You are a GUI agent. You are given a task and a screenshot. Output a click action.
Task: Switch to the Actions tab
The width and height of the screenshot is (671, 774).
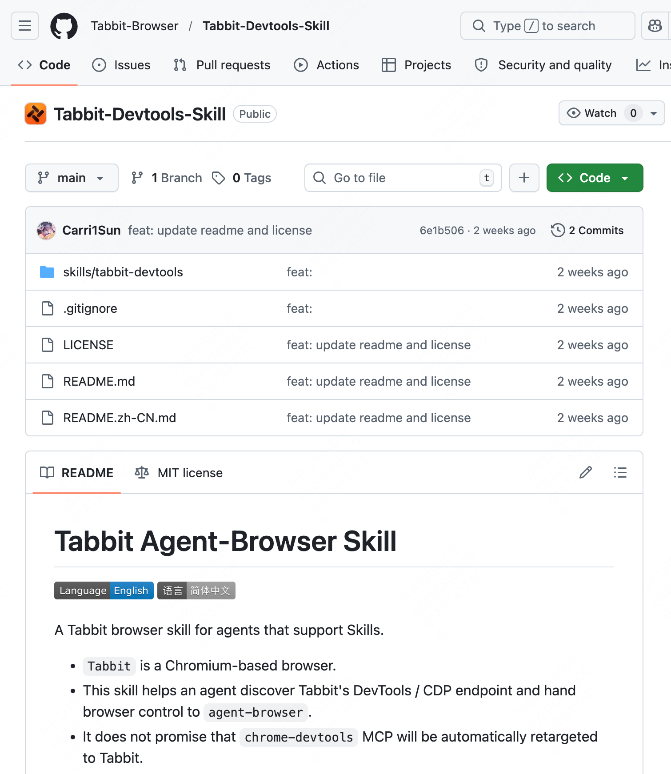[x=327, y=65]
